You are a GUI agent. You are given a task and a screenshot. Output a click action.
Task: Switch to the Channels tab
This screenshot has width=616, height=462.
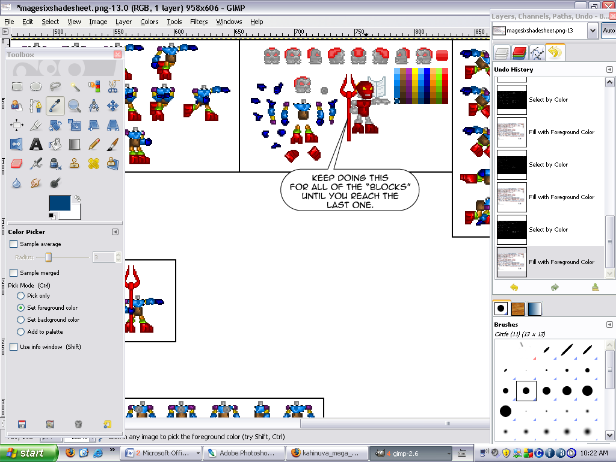[519, 53]
